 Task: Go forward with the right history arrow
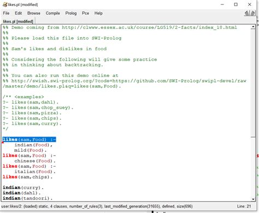(252, 13)
